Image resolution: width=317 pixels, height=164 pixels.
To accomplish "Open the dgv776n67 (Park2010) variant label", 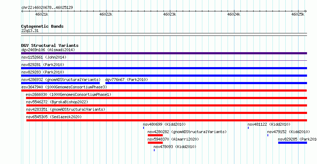I will pos(126,80).
